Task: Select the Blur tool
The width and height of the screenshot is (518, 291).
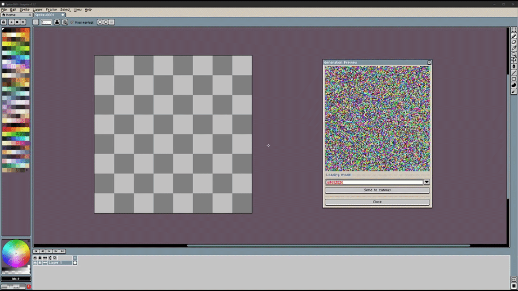Action: coord(514,92)
